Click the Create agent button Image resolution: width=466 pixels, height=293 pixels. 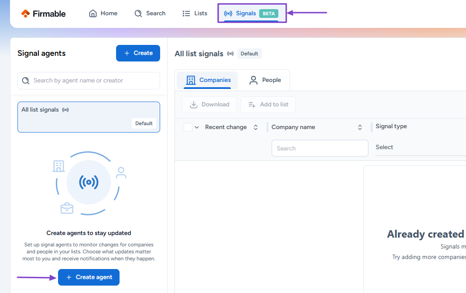click(x=89, y=277)
